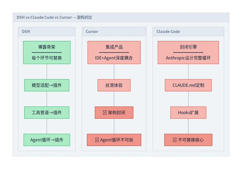Screen dimensions: 242x169
Task: Click the Anthropic设计完整循环 subtitle text
Action: coord(188,58)
